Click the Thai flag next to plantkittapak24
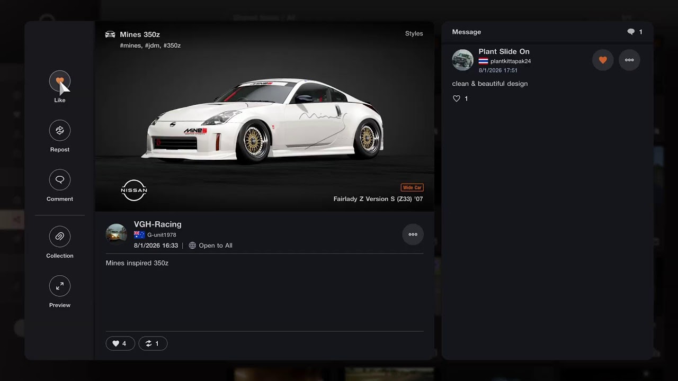The height and width of the screenshot is (381, 678). tap(483, 61)
